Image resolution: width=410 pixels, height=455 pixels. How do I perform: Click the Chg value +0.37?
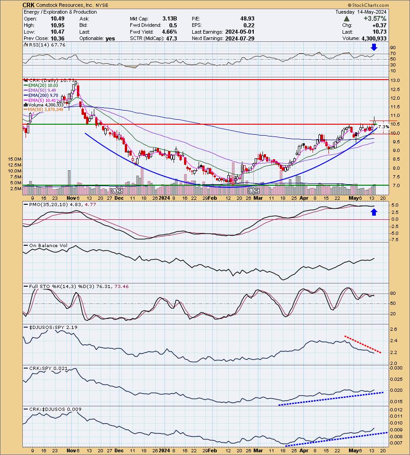tap(379, 25)
